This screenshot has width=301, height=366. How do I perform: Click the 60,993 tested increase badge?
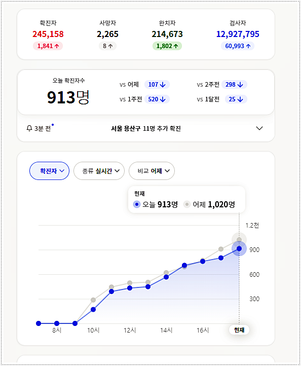tap(238, 46)
